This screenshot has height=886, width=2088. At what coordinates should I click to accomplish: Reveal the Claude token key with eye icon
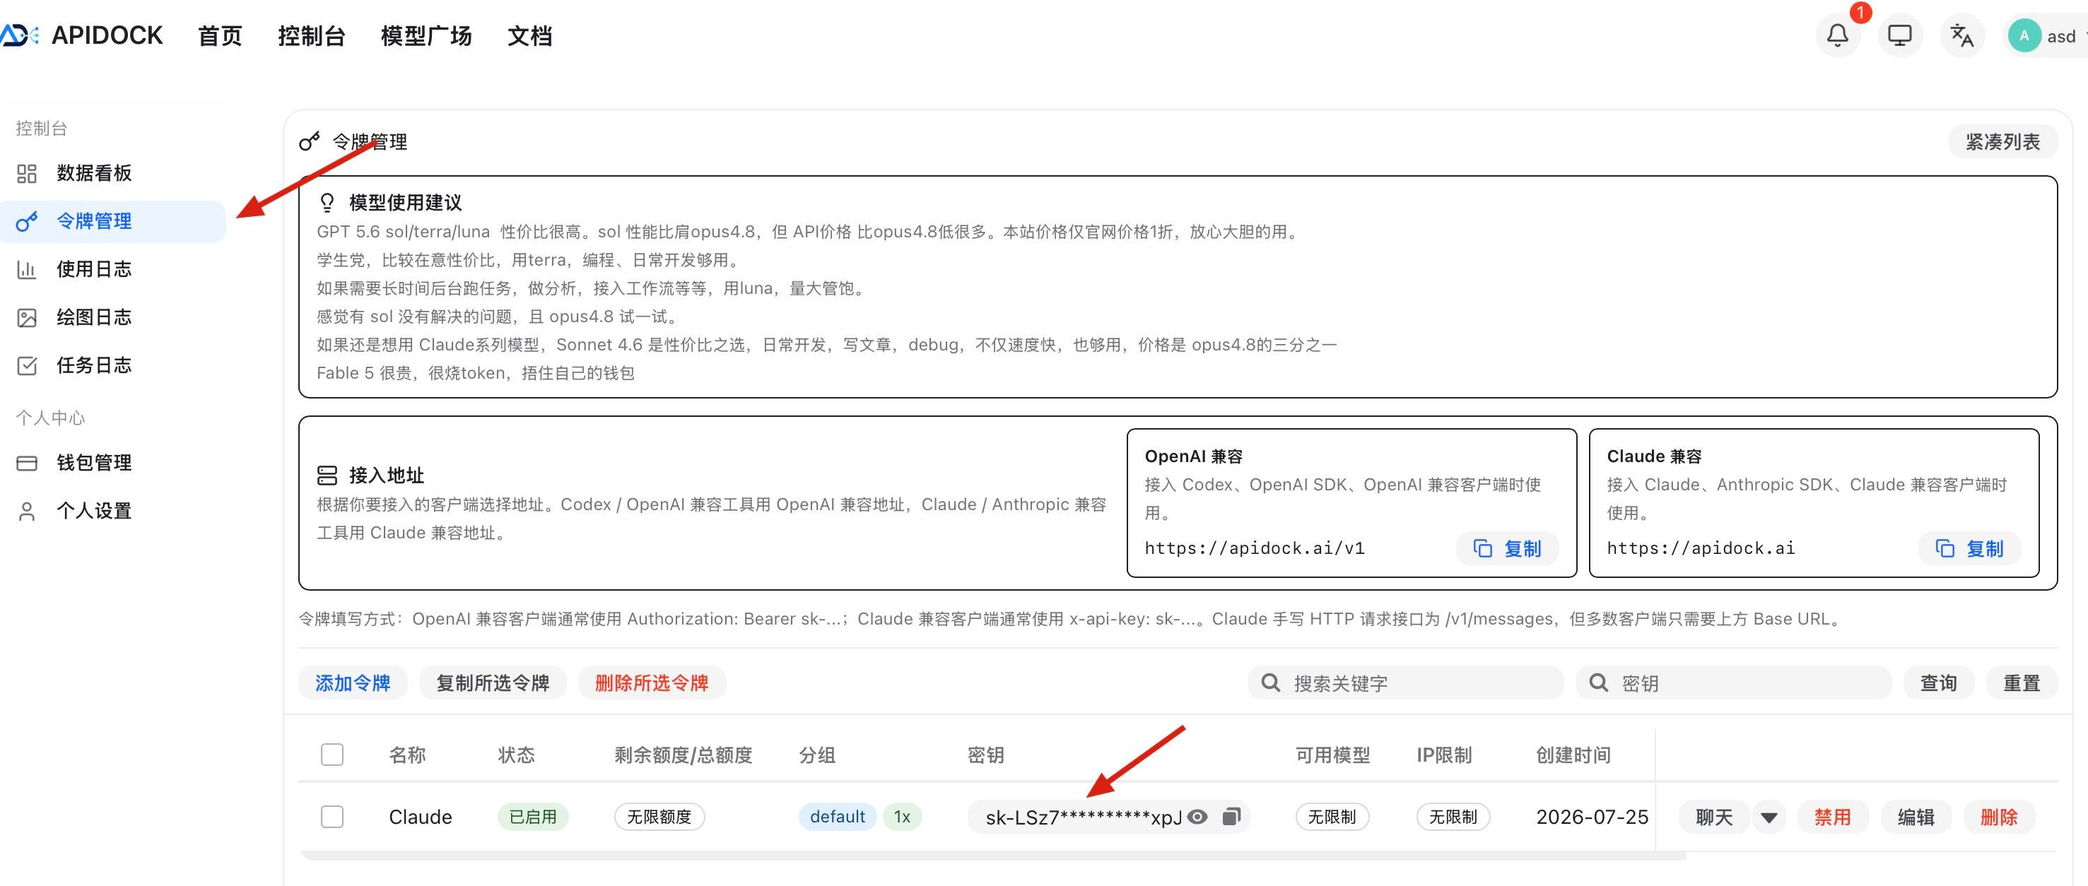pyautogui.click(x=1197, y=816)
